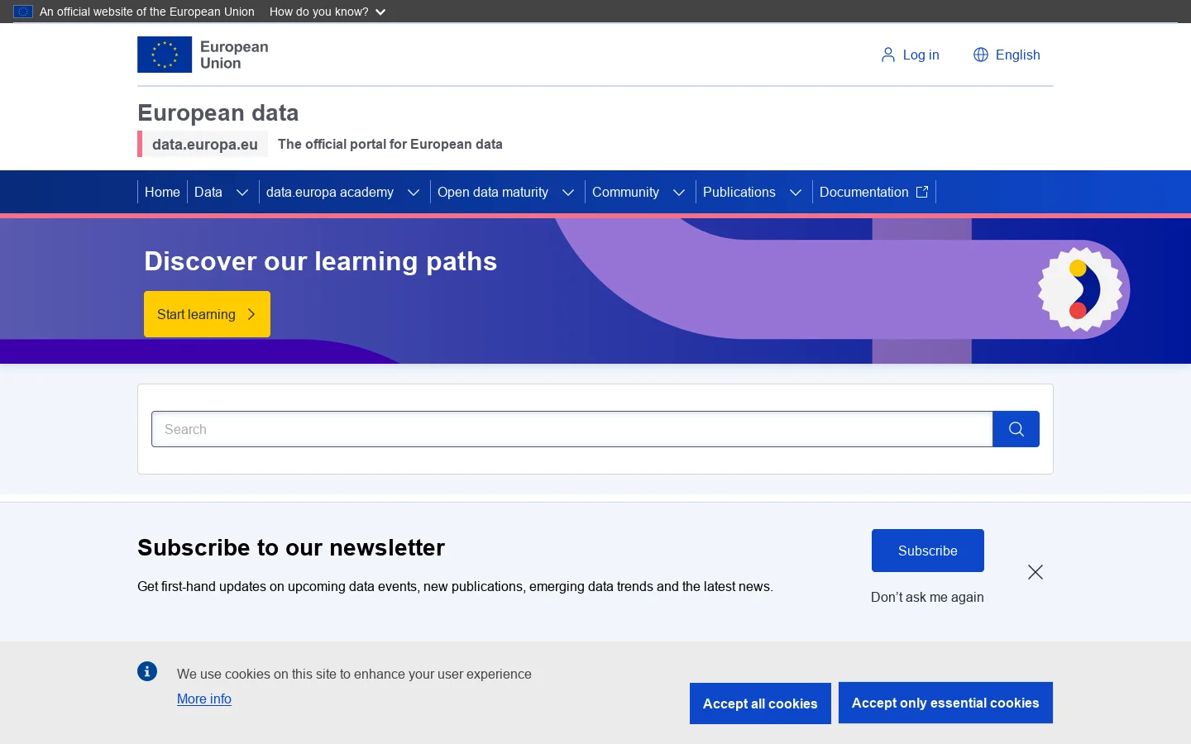Click the chevron arrow in Start learning
1191x744 pixels.
pyautogui.click(x=251, y=314)
